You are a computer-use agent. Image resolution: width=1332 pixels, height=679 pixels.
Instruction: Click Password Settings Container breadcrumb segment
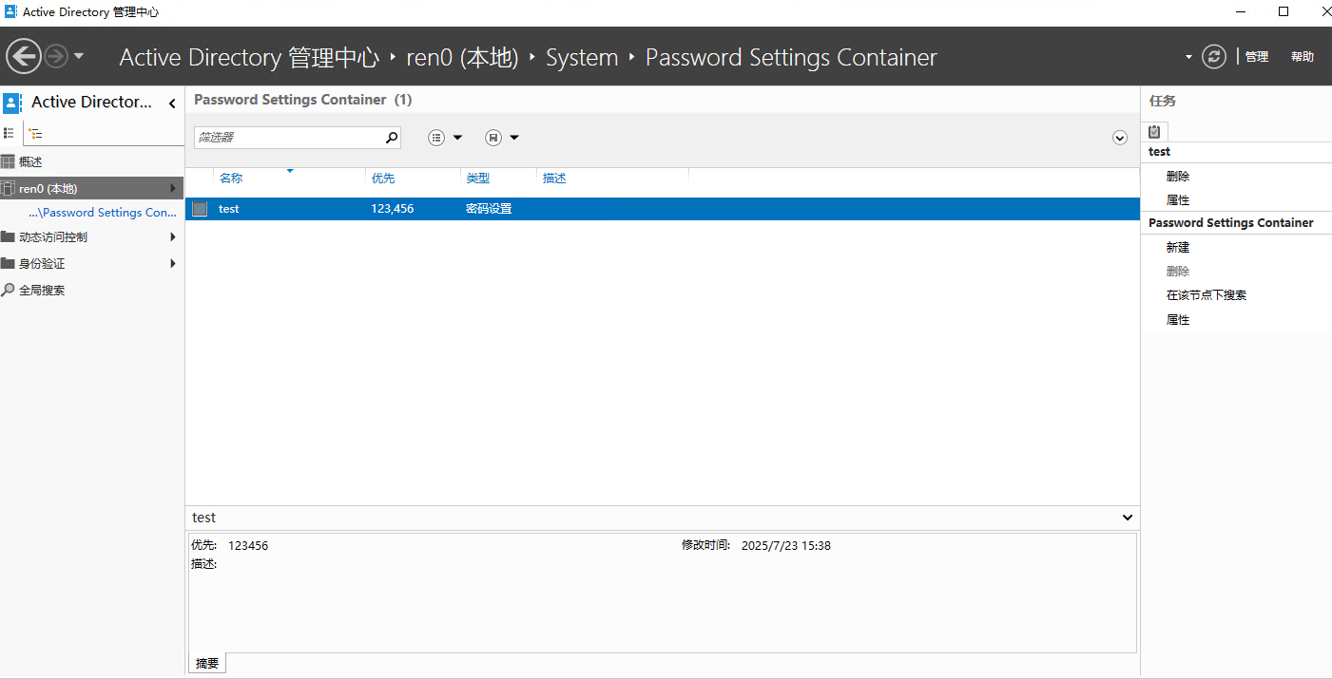[791, 57]
